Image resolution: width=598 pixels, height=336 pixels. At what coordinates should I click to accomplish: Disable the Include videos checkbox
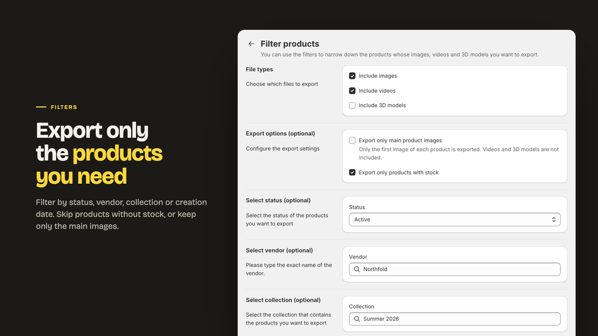pos(352,90)
